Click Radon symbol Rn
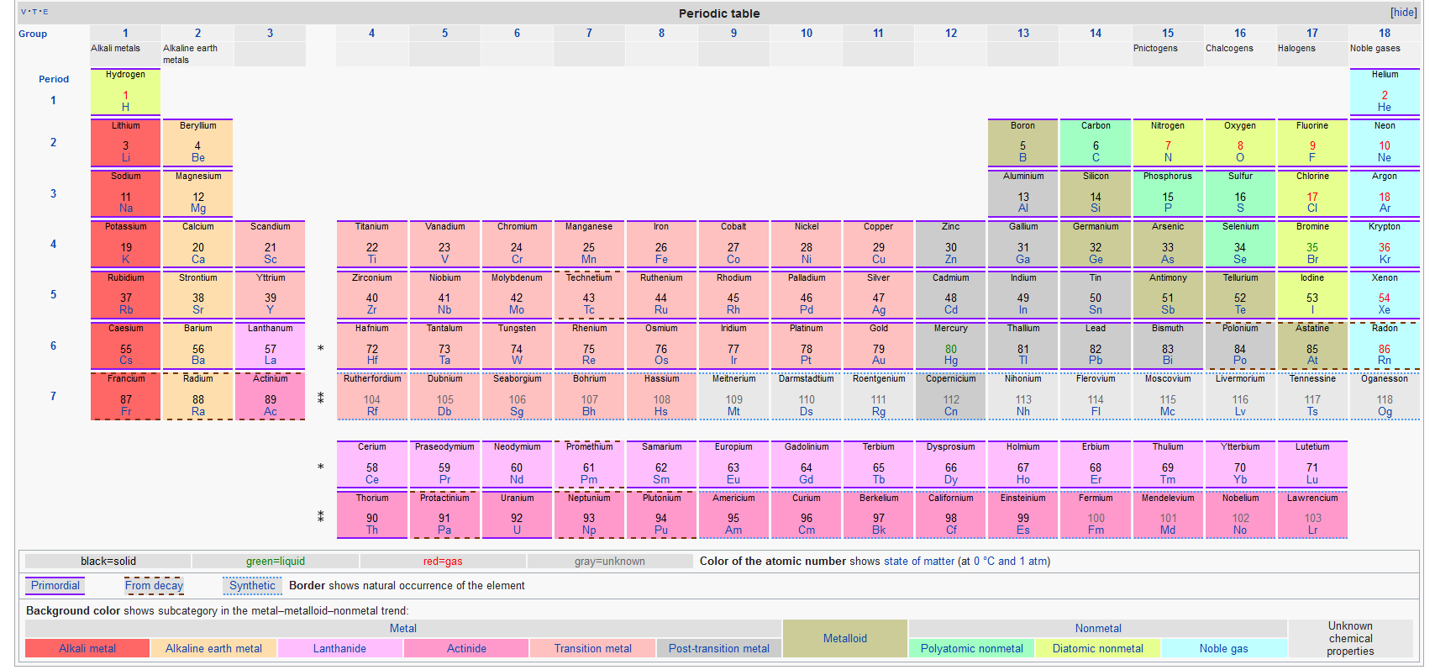The image size is (1435, 670). tap(1385, 361)
